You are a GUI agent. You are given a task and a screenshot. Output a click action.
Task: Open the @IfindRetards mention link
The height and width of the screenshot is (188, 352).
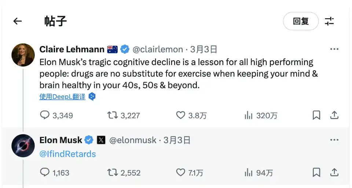click(67, 154)
